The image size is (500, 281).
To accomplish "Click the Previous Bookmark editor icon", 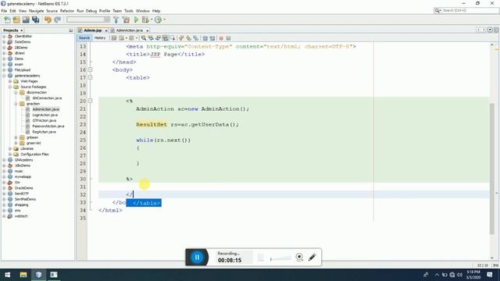I will click(181, 38).
